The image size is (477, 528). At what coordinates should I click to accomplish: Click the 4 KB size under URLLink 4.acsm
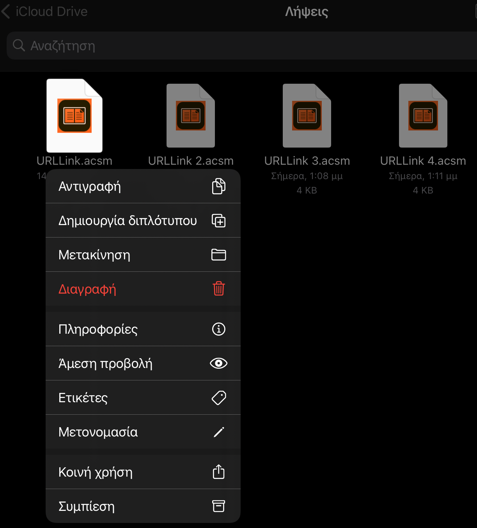point(423,190)
